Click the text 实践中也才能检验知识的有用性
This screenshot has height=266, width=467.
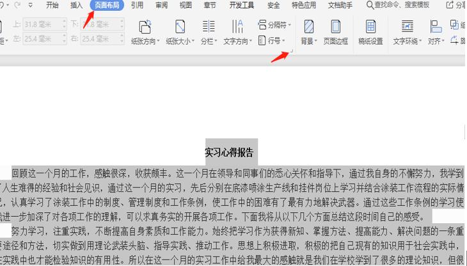(x=62, y=260)
